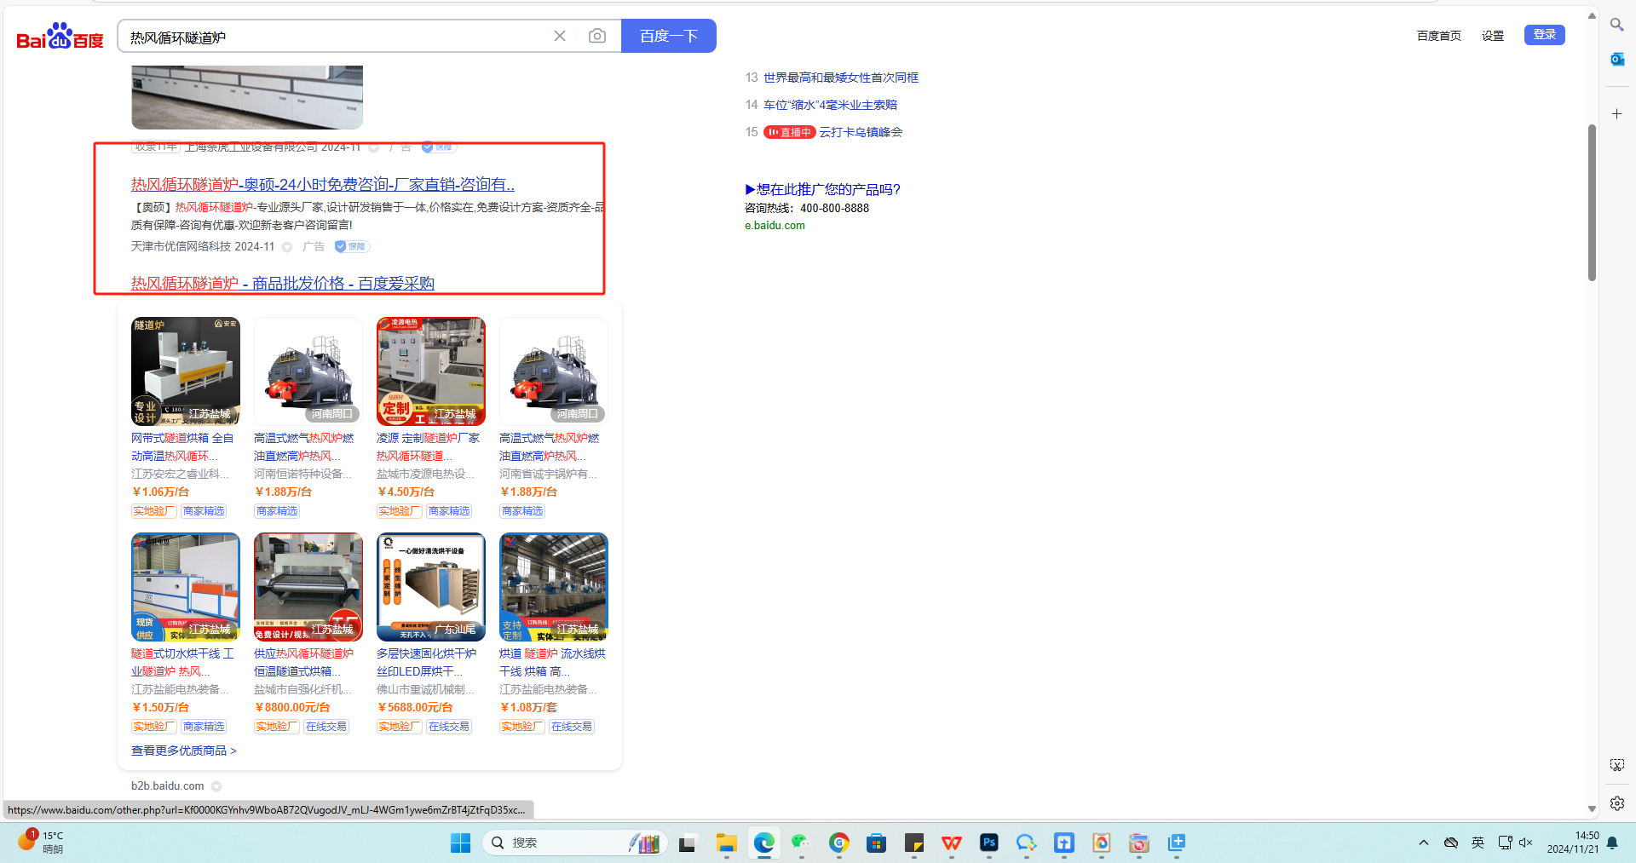Open Edge sidebar search icon
Viewport: 1636px width, 863px height.
(1616, 25)
